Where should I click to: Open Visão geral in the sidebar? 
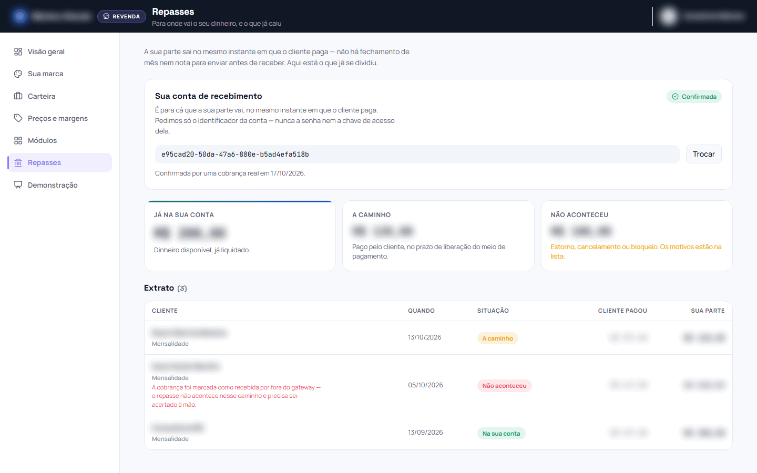[x=59, y=52]
